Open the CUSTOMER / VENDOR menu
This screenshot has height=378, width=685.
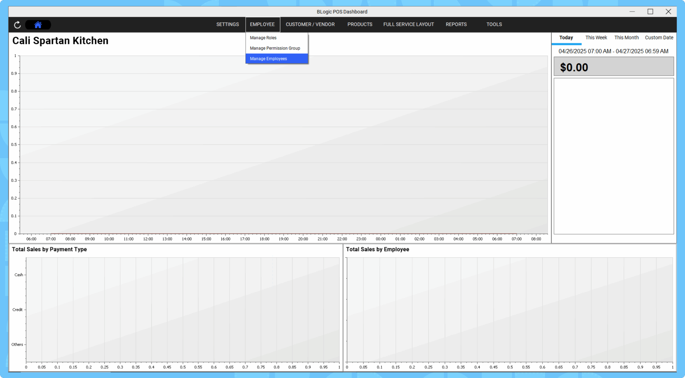(x=310, y=24)
